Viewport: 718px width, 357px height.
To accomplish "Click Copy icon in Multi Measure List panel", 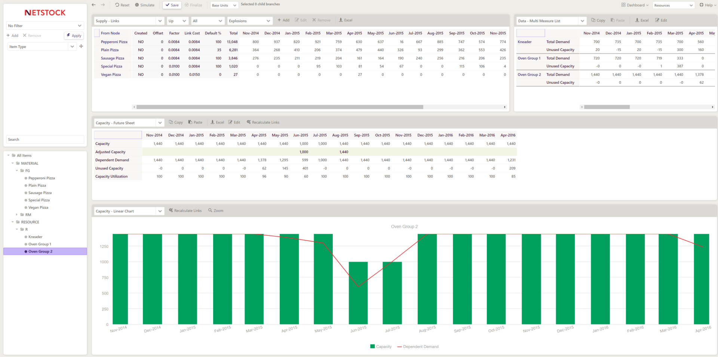I will click(x=593, y=20).
